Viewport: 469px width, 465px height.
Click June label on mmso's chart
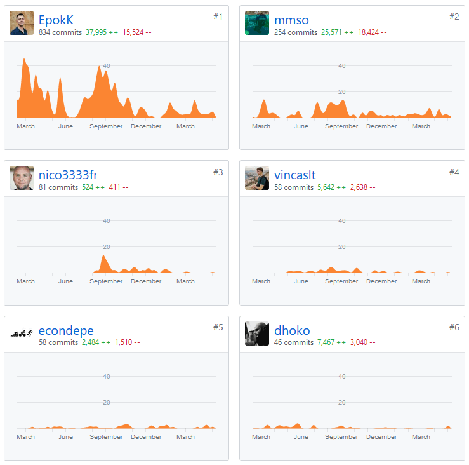coord(301,126)
